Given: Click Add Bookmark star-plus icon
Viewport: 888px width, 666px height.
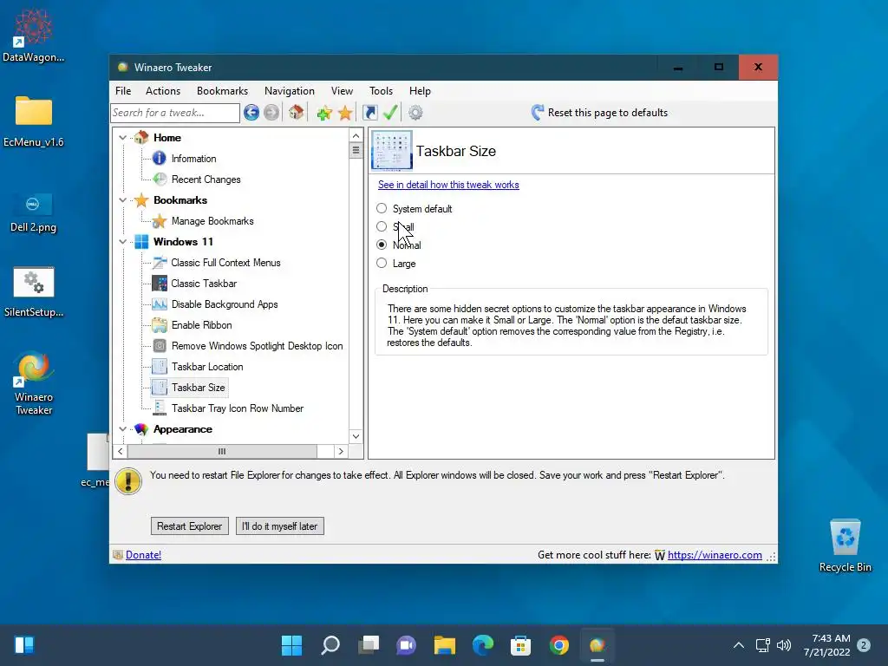Looking at the screenshot, I should click(324, 113).
